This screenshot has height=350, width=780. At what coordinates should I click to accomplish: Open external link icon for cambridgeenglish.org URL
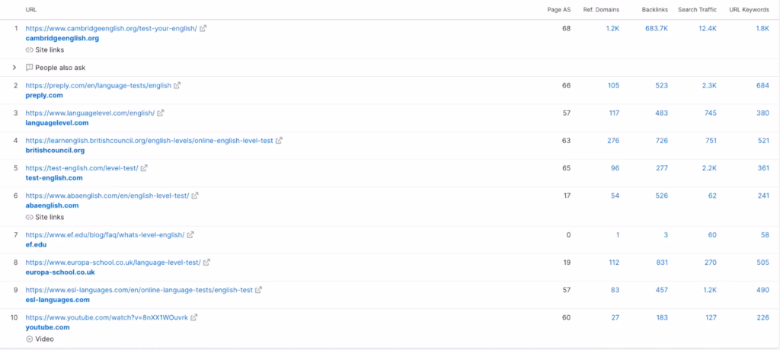pos(203,28)
